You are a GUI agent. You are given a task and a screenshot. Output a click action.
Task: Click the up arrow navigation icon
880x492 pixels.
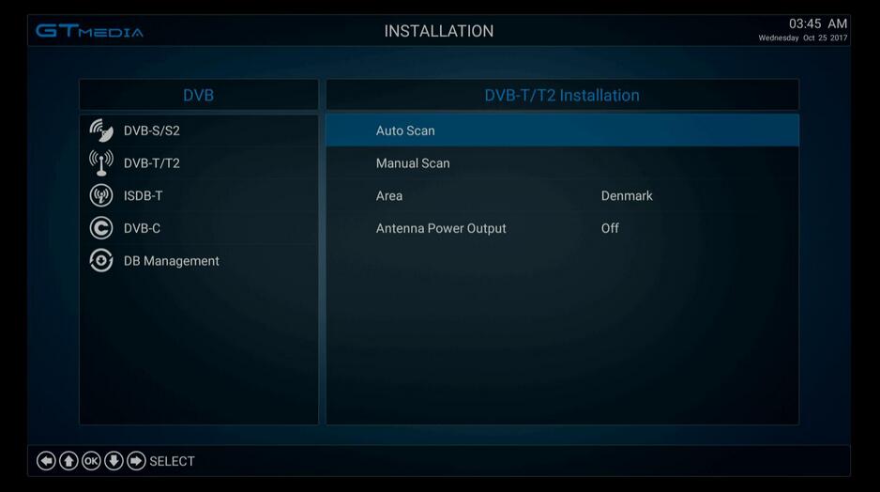68,461
